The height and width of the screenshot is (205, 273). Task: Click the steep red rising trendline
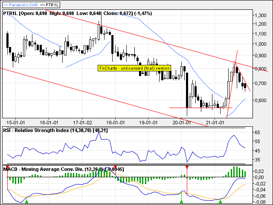pos(232,85)
